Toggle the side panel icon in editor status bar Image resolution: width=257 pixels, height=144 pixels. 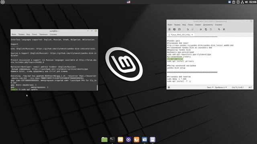coord(169,87)
